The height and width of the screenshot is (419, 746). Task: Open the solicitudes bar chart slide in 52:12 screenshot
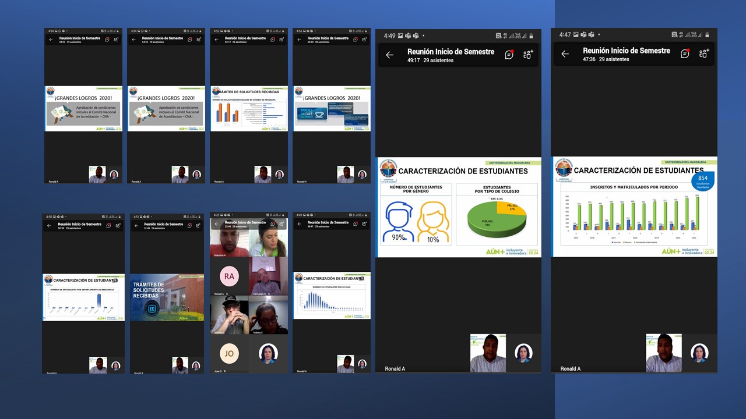249,109
